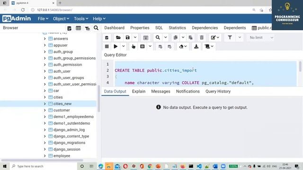Execute the query with the play button

coord(116,46)
